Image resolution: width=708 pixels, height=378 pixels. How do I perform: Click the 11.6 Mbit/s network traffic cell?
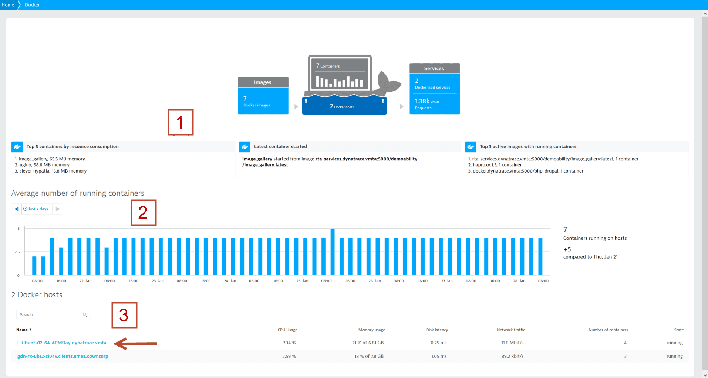(x=512, y=343)
